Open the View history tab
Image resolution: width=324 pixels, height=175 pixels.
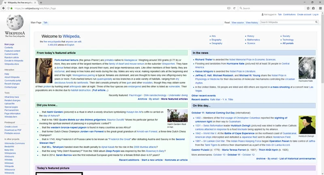(252, 23)
